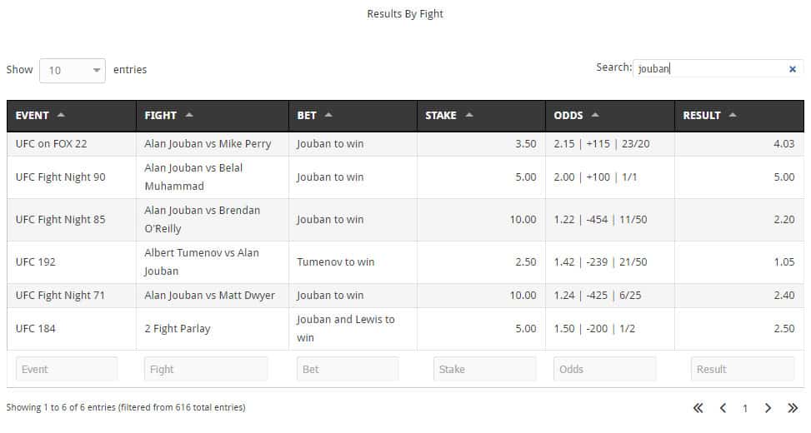Focus the Stake column filter field

point(485,369)
